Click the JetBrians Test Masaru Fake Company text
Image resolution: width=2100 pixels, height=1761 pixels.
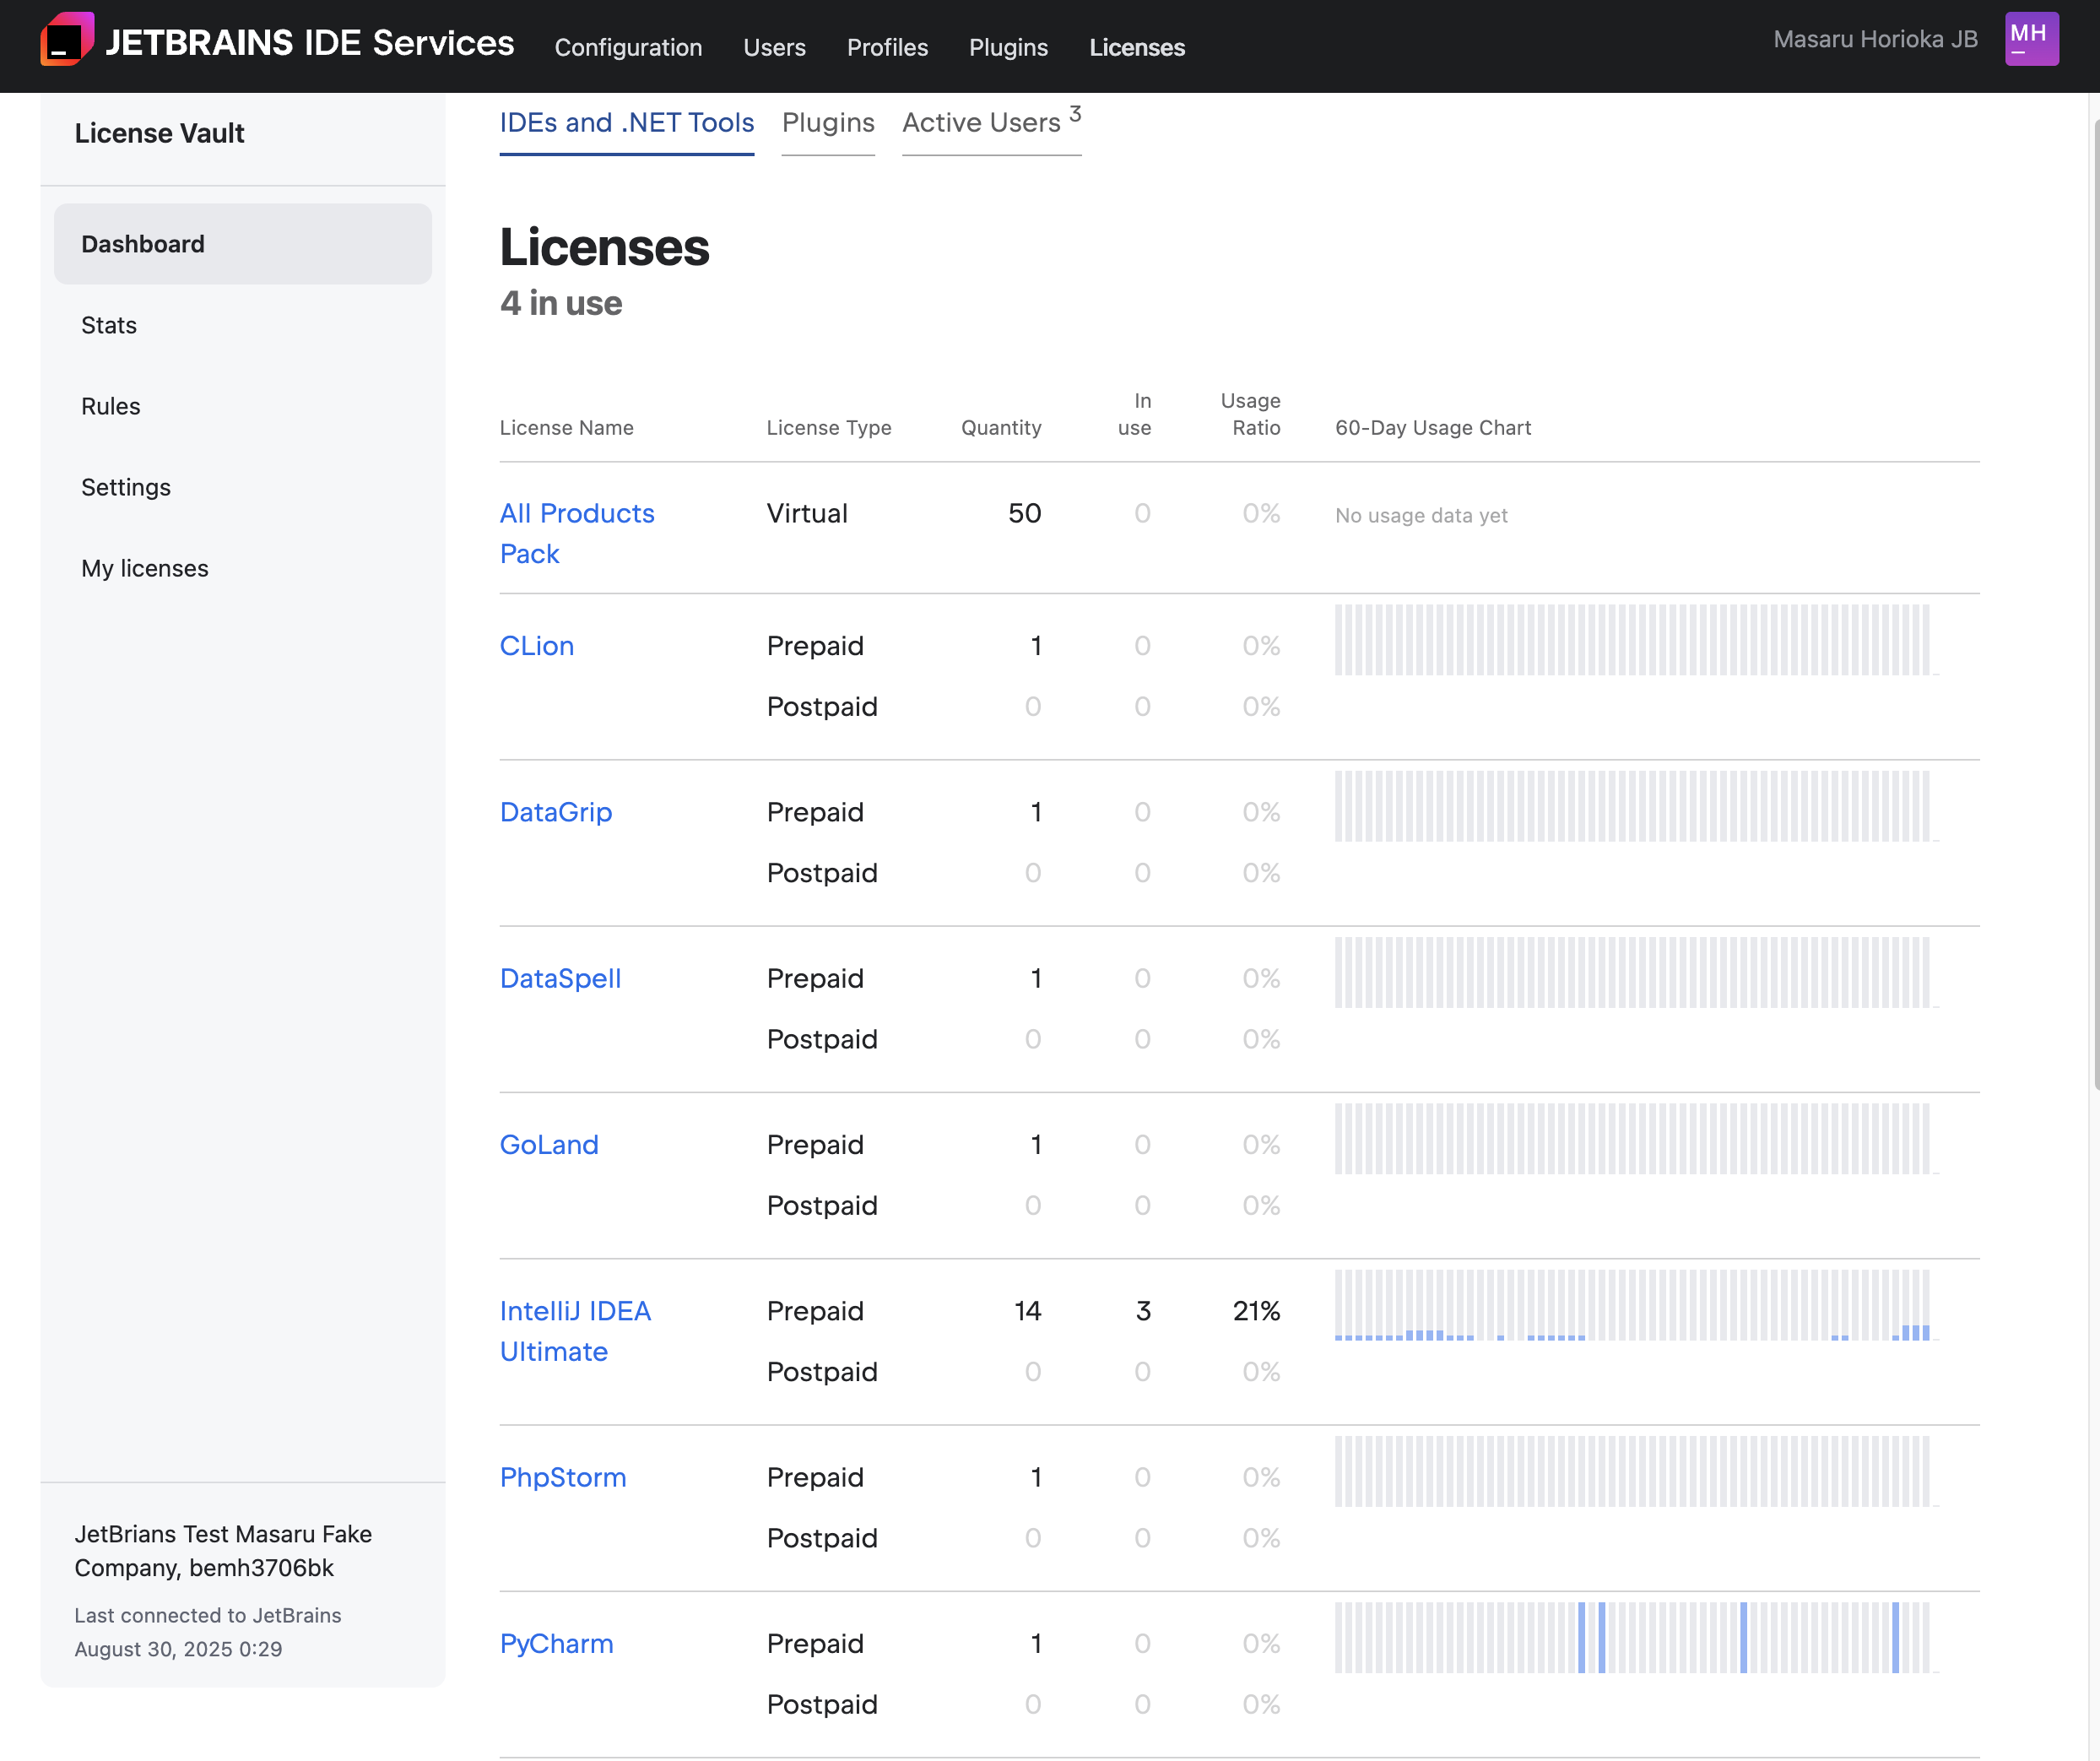[223, 1551]
